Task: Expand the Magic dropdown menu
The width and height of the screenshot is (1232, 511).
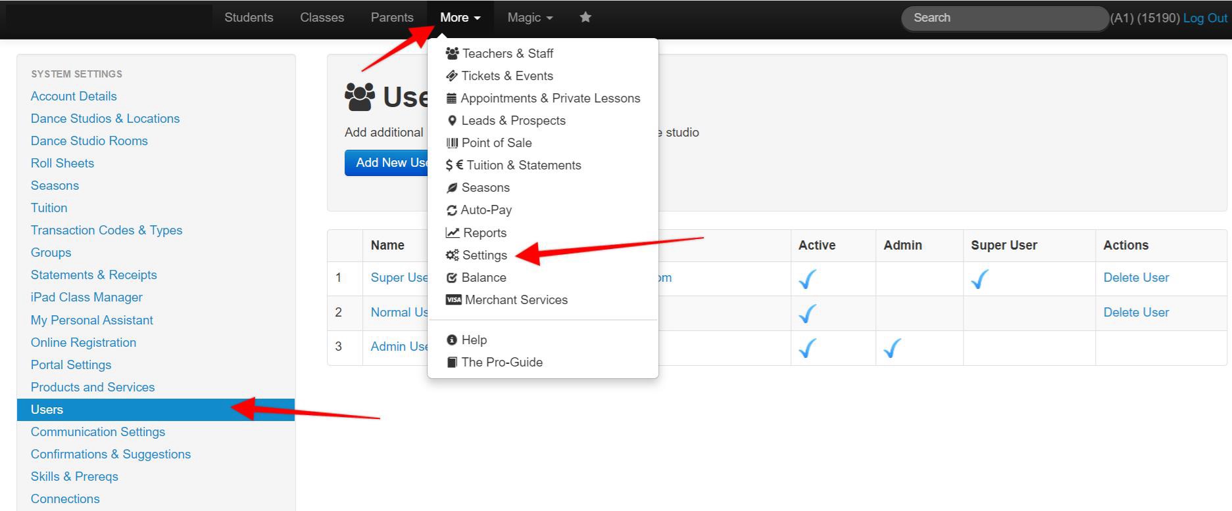Action: 530,18
